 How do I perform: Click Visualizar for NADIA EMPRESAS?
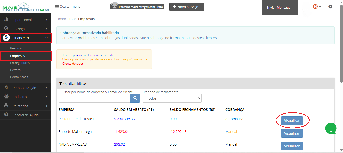292,146
